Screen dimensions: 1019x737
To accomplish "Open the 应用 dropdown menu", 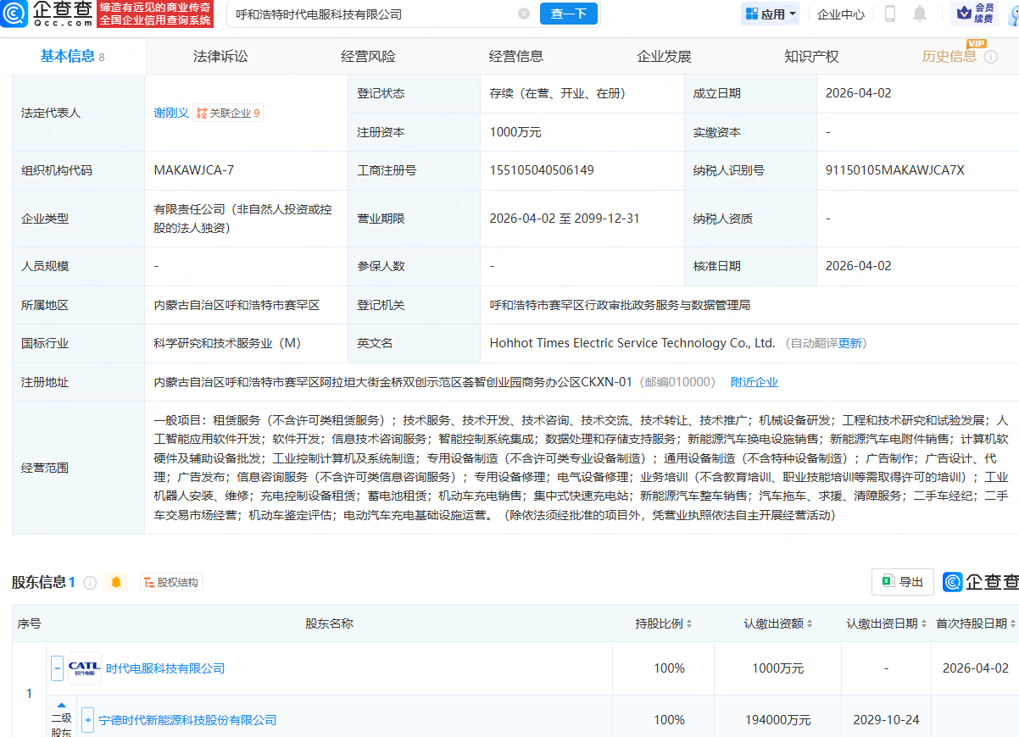I will tap(770, 14).
